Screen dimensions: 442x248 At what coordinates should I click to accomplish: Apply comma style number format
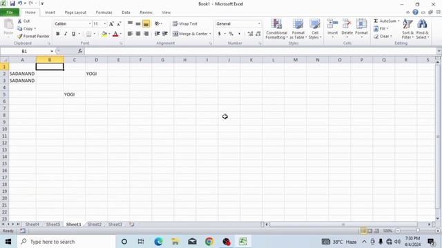(x=240, y=34)
